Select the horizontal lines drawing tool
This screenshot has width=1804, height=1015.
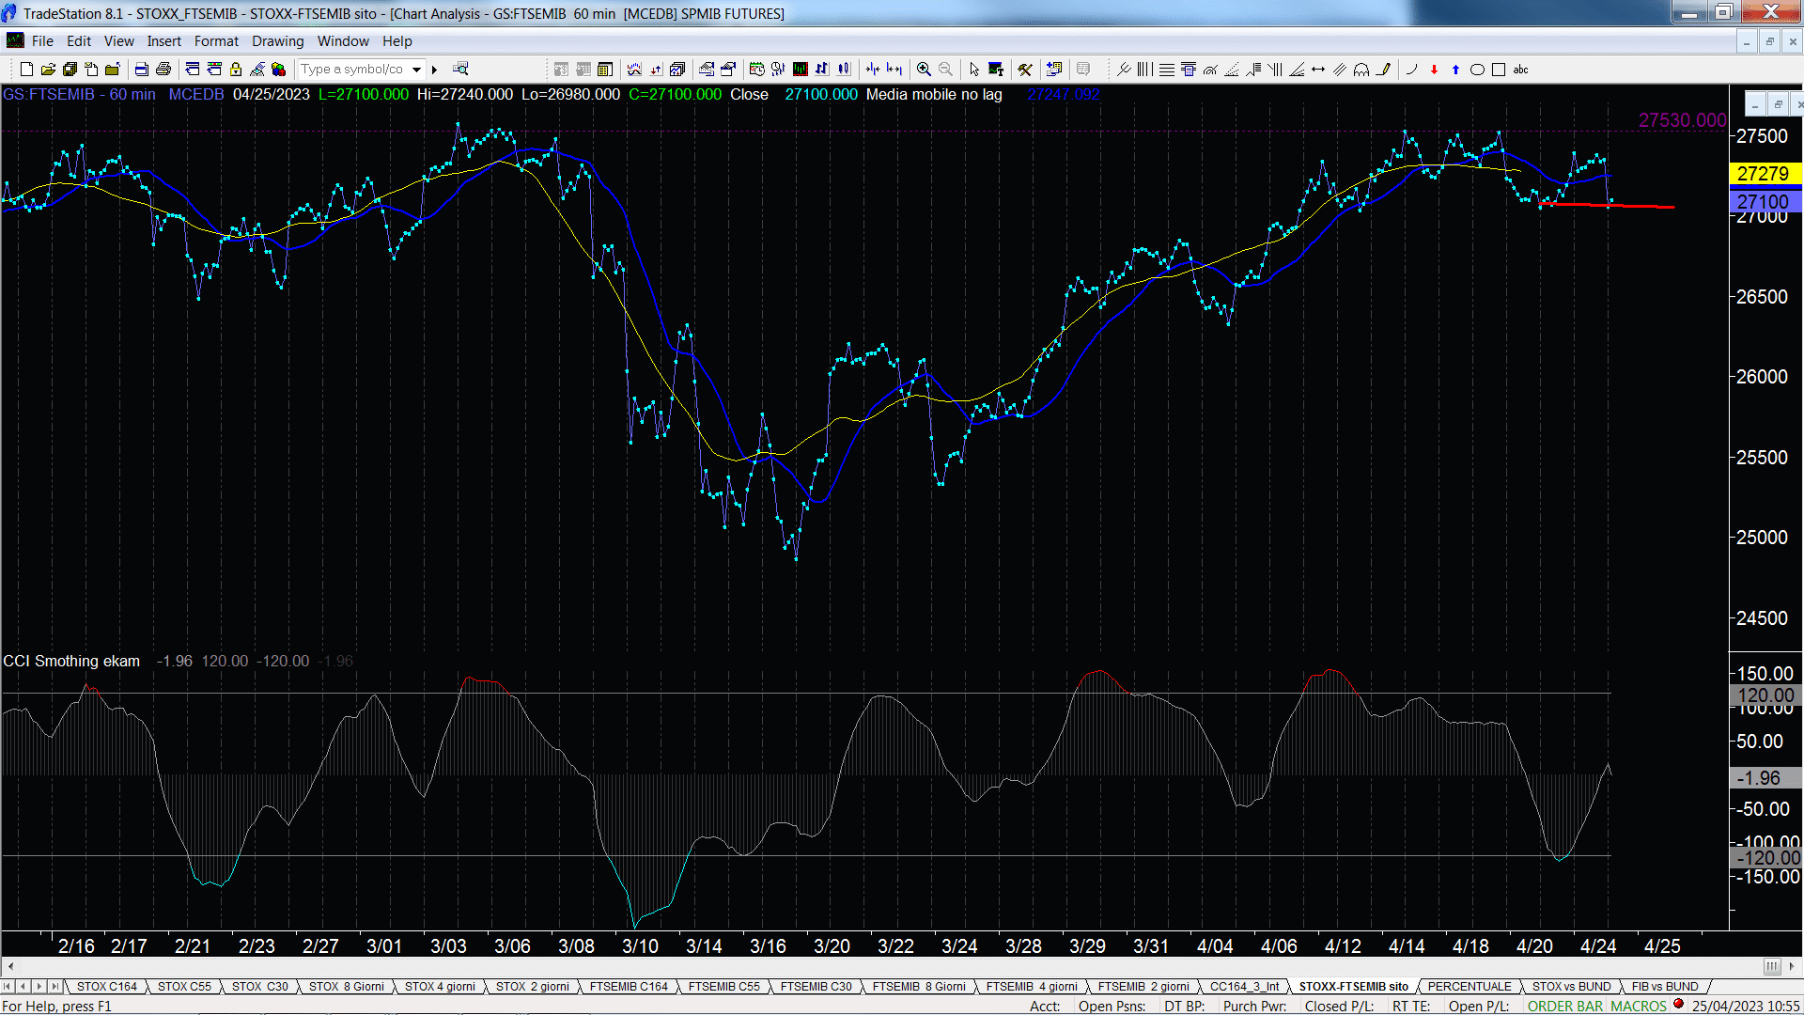pos(1167,69)
